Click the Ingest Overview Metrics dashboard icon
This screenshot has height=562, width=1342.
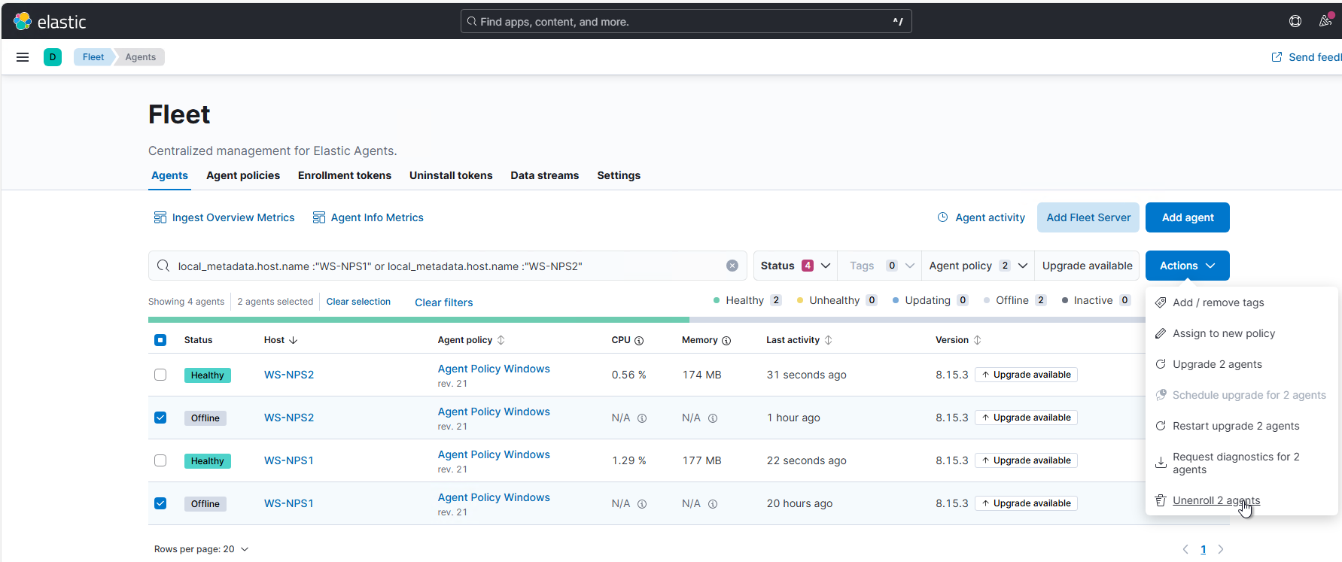tap(160, 217)
